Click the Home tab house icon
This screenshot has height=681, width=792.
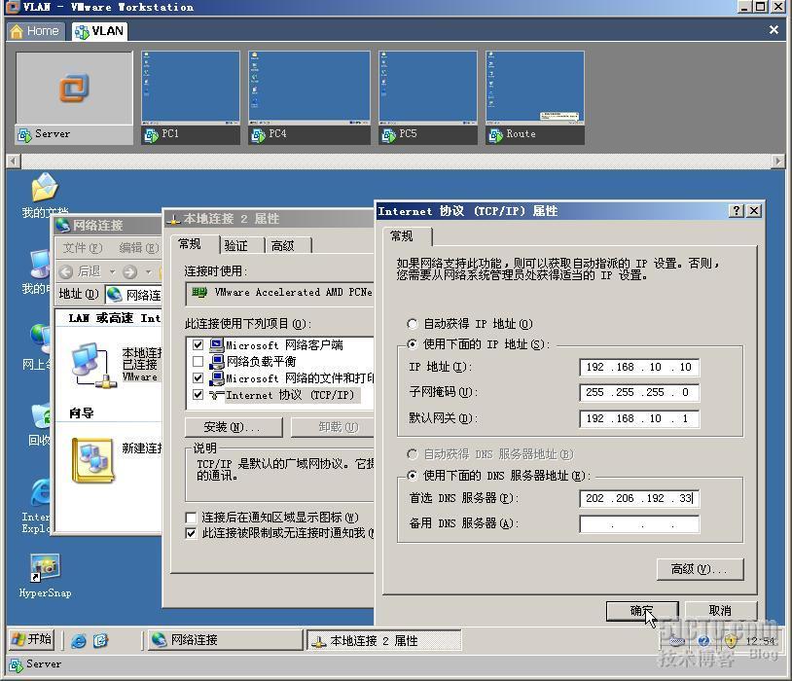point(17,31)
